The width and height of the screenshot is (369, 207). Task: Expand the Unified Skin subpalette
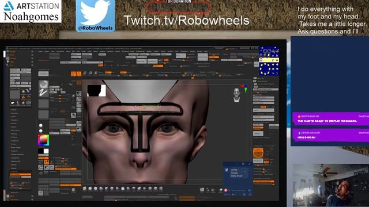point(15,158)
